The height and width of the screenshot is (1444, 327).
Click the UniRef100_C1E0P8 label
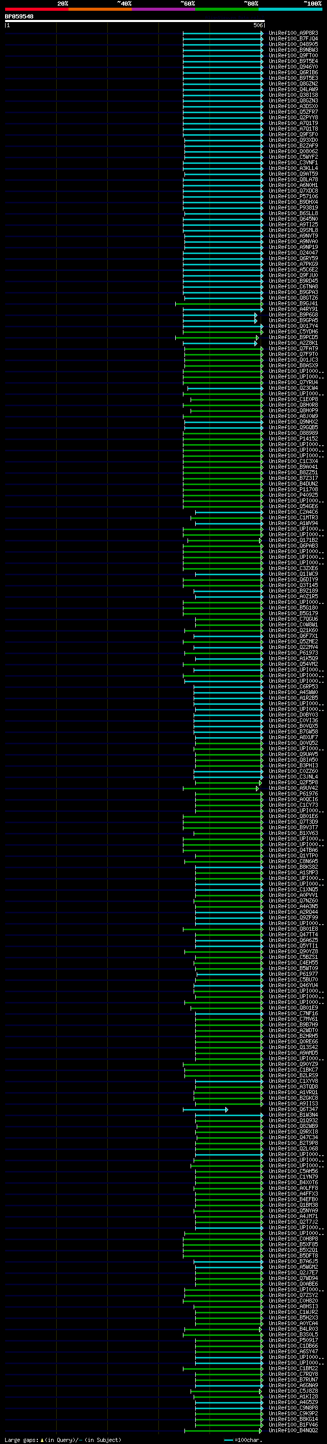coord(293,400)
